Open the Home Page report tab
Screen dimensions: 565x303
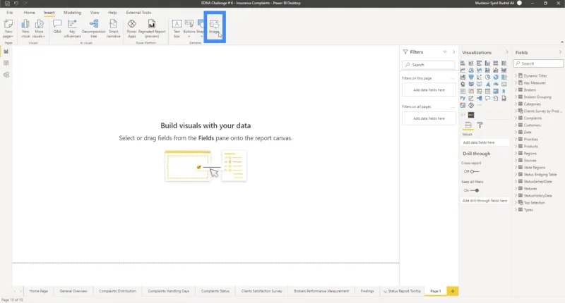39,291
